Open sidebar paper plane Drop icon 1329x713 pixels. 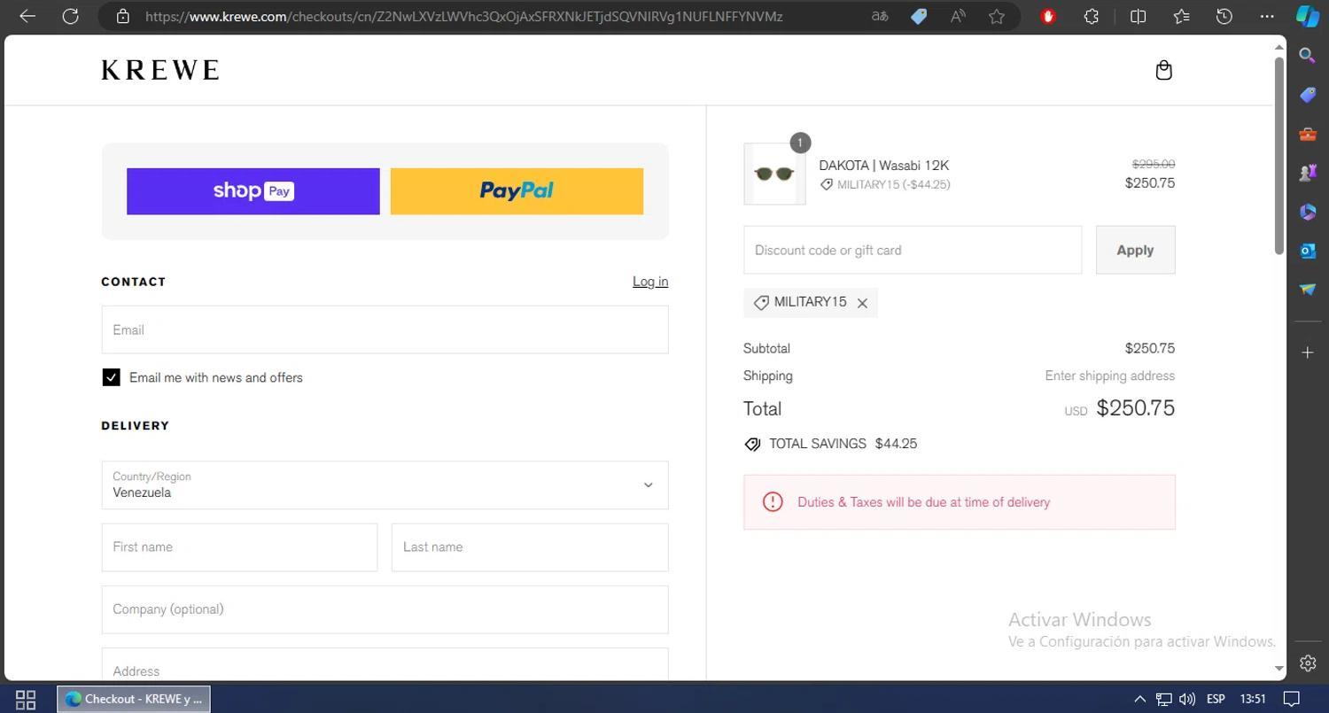[1308, 290]
